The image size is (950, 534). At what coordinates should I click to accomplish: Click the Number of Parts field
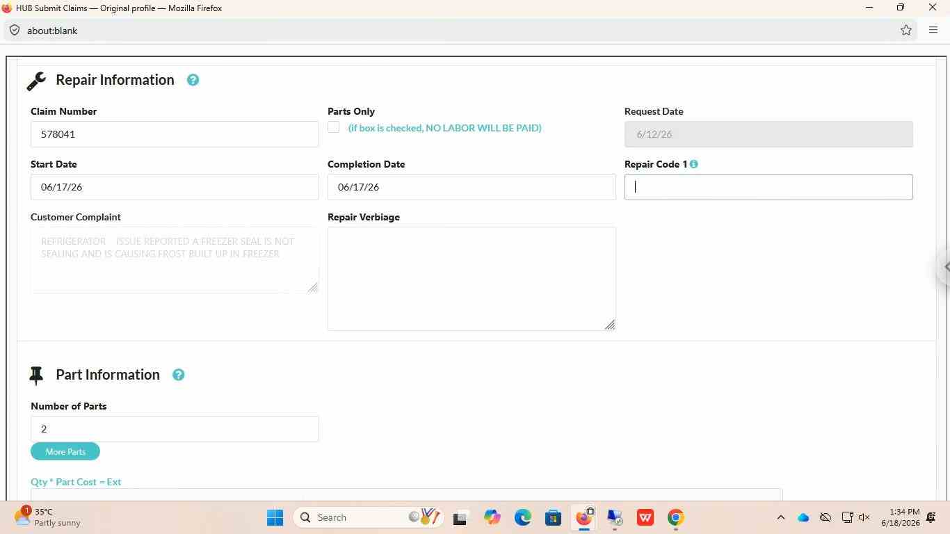(x=175, y=429)
